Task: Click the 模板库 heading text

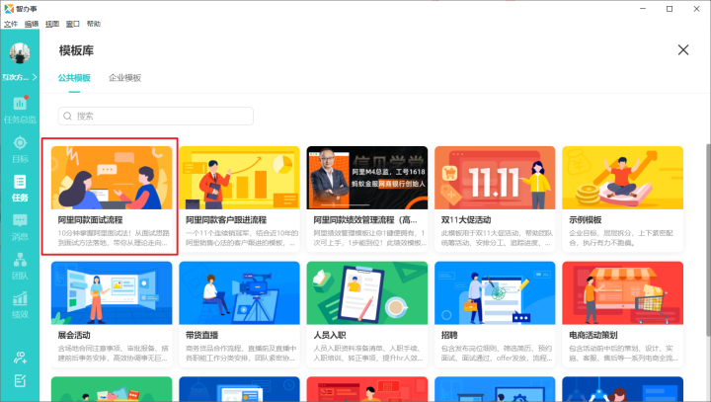Action: click(76, 50)
